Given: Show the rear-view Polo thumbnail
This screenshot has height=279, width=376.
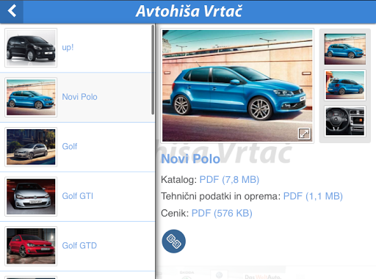Looking at the screenshot, I should [345, 85].
